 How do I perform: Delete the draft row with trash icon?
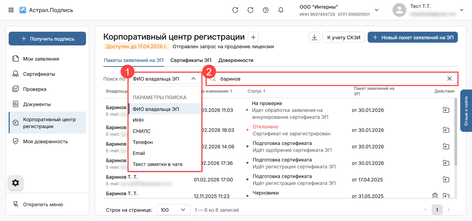pos(435,196)
